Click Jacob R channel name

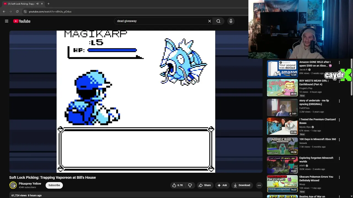303,70
